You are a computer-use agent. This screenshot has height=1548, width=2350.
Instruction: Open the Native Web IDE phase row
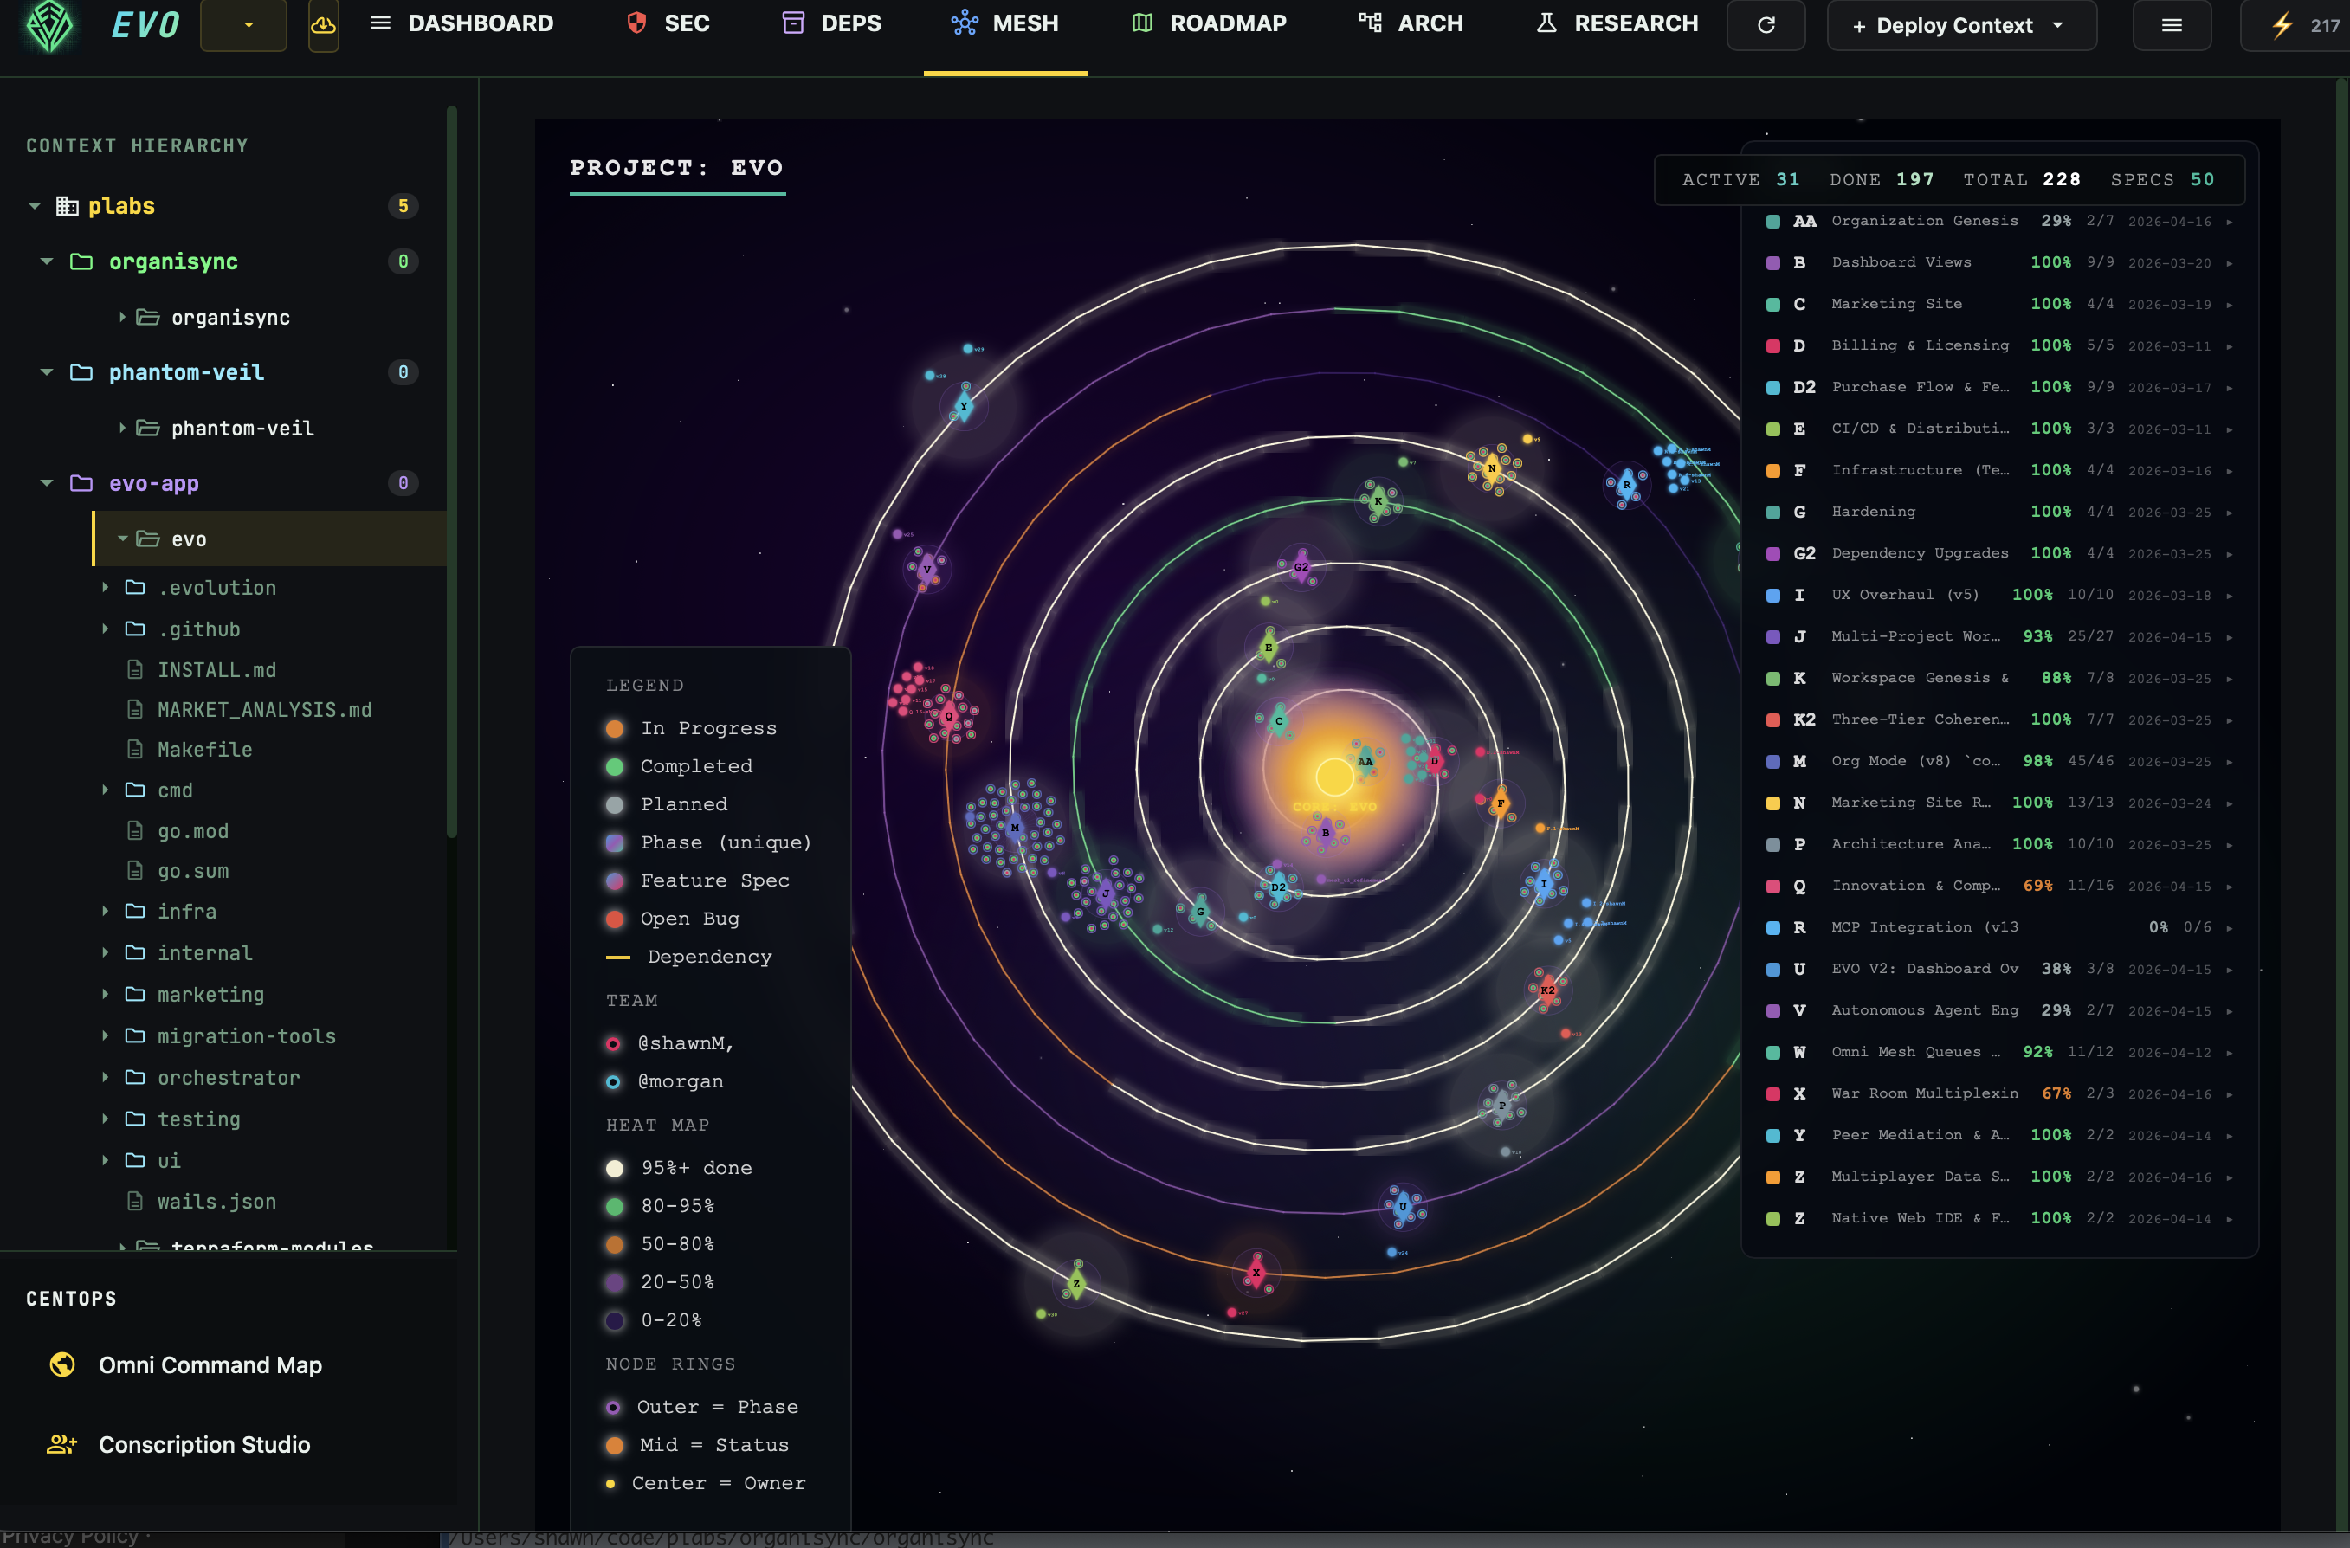(x=1999, y=1218)
